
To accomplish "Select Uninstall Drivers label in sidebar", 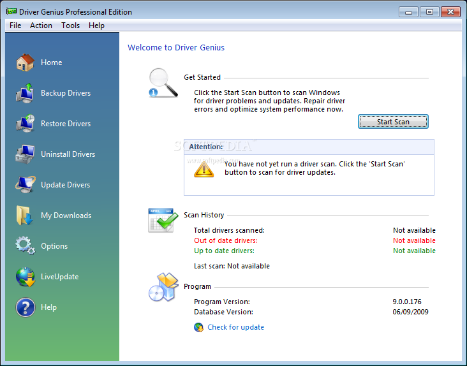I will (68, 154).
